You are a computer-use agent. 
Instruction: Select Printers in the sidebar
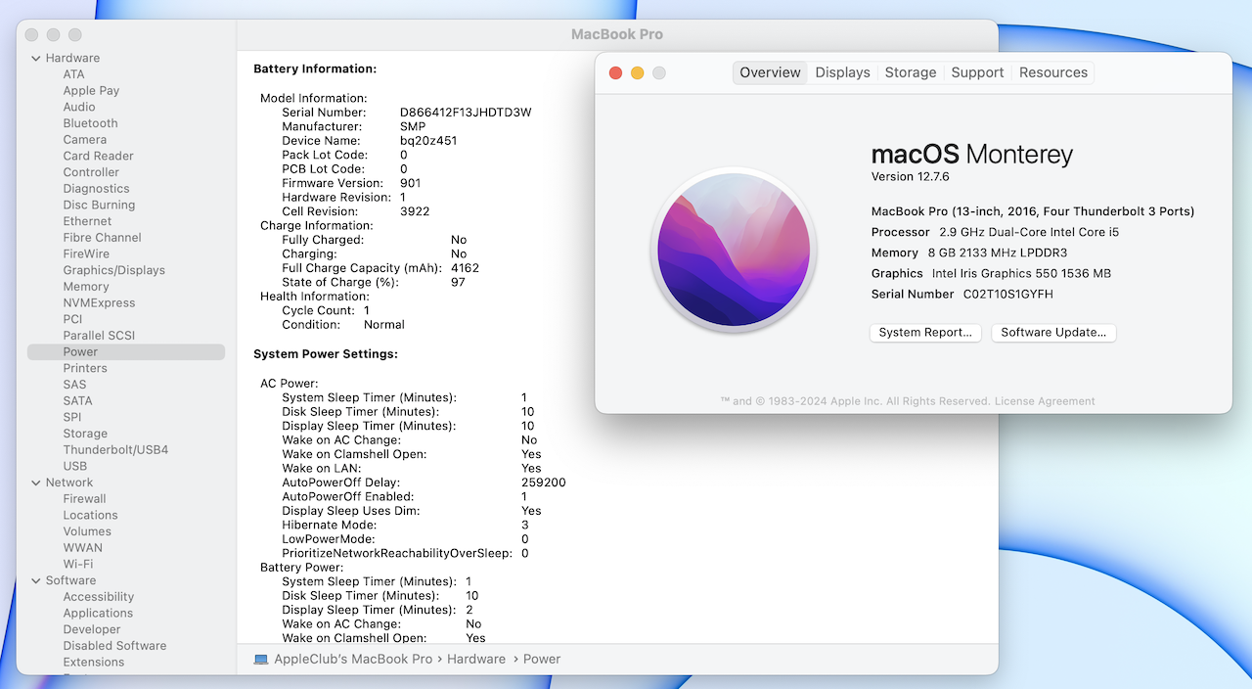85,368
